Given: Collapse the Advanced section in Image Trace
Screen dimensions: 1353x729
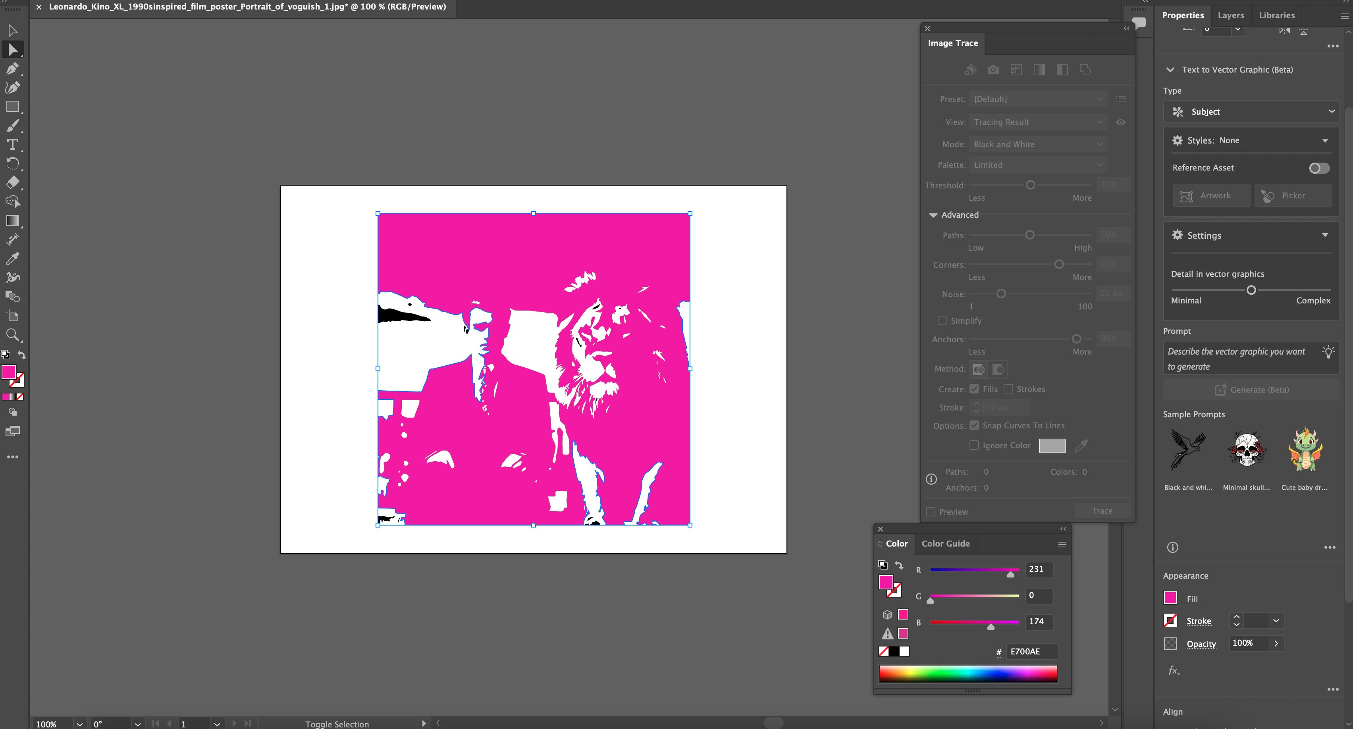Looking at the screenshot, I should [933, 215].
